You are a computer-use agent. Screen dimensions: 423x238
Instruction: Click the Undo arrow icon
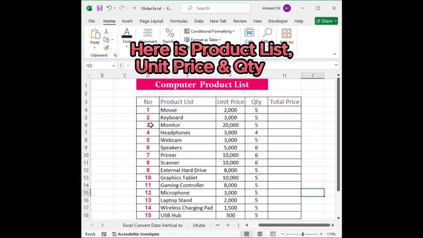109,8
